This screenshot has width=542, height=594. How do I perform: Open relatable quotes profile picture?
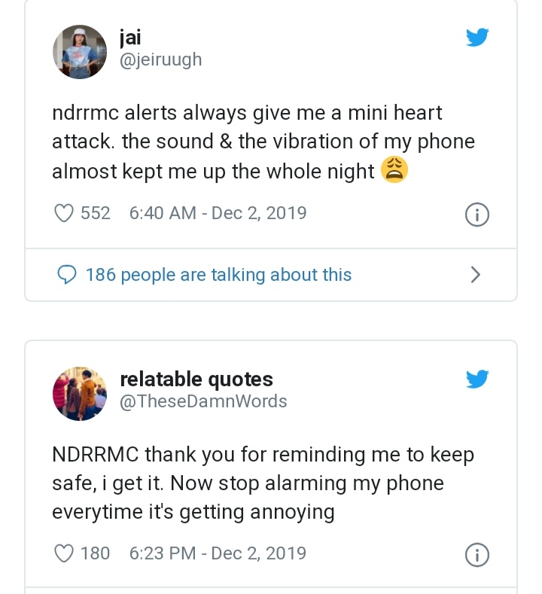point(80,394)
